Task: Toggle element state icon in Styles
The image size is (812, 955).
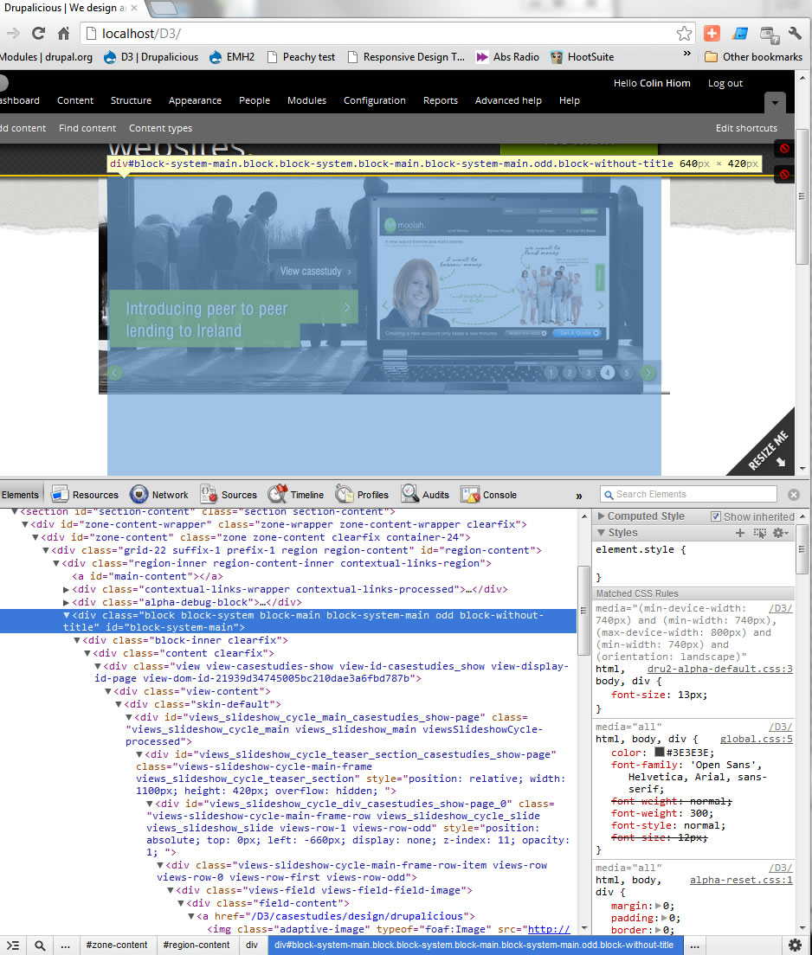Action: point(759,533)
